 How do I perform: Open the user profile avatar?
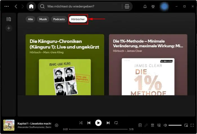click(164, 6)
